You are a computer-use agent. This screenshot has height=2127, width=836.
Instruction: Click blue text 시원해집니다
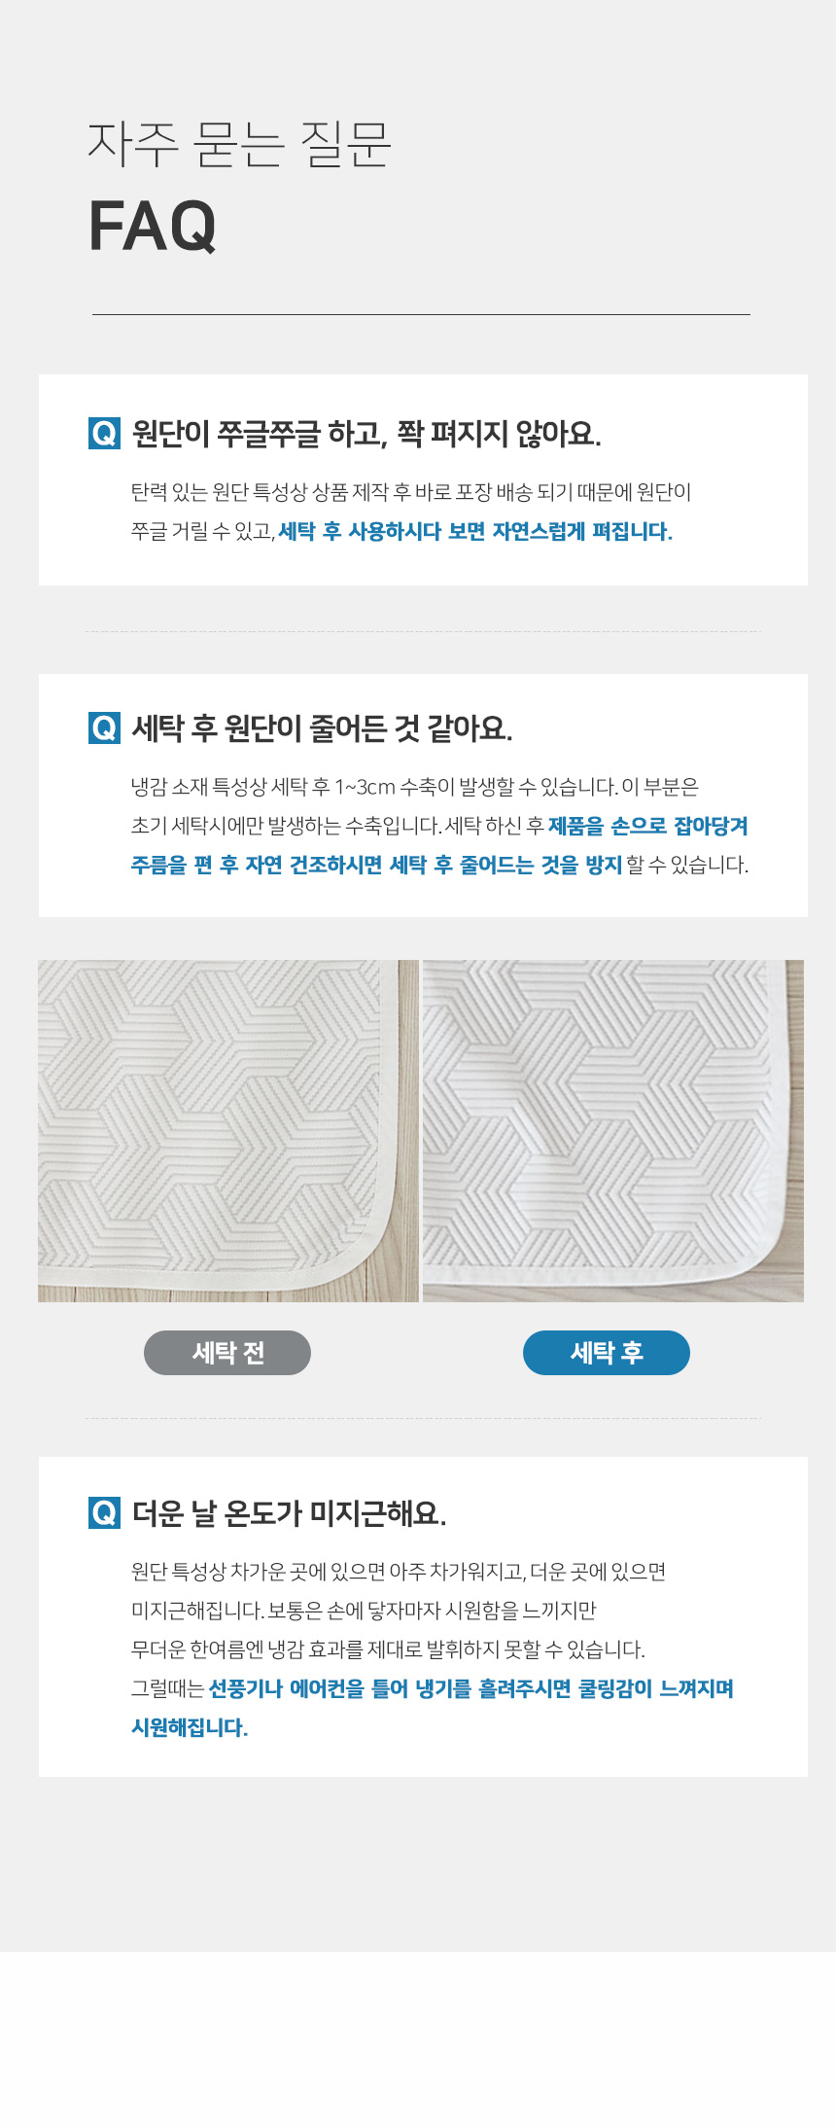coord(190,1727)
